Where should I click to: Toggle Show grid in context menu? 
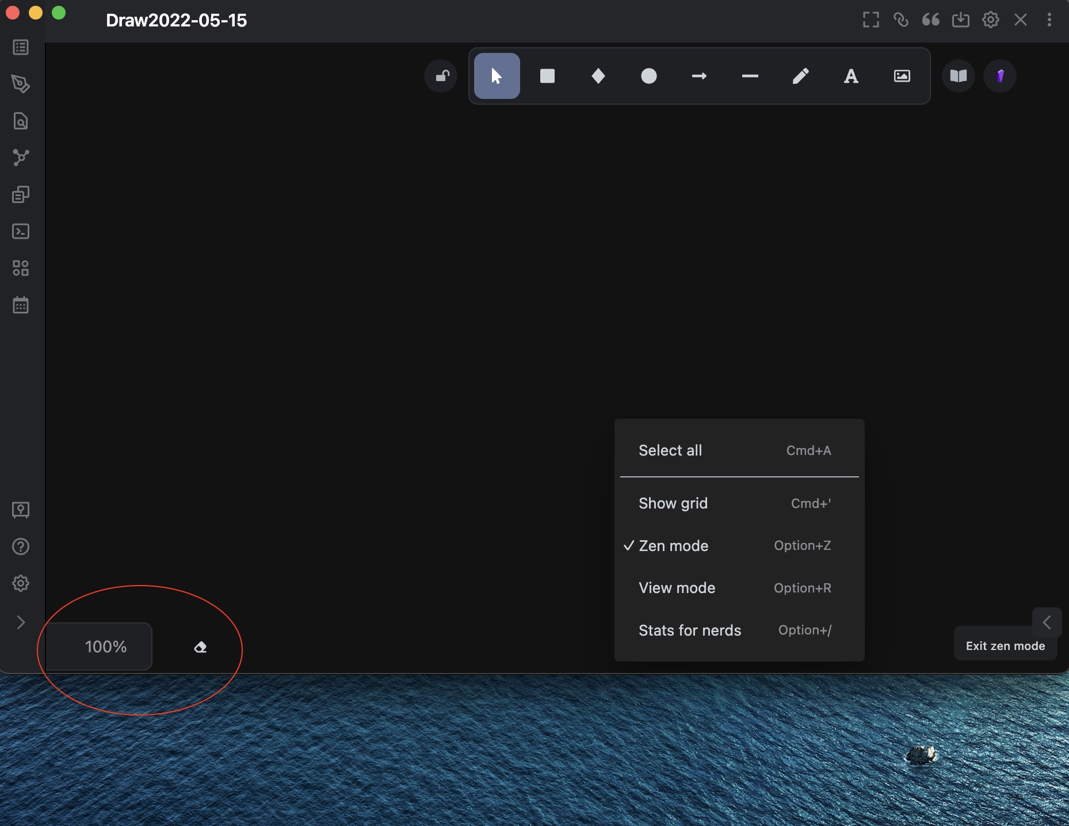point(739,503)
